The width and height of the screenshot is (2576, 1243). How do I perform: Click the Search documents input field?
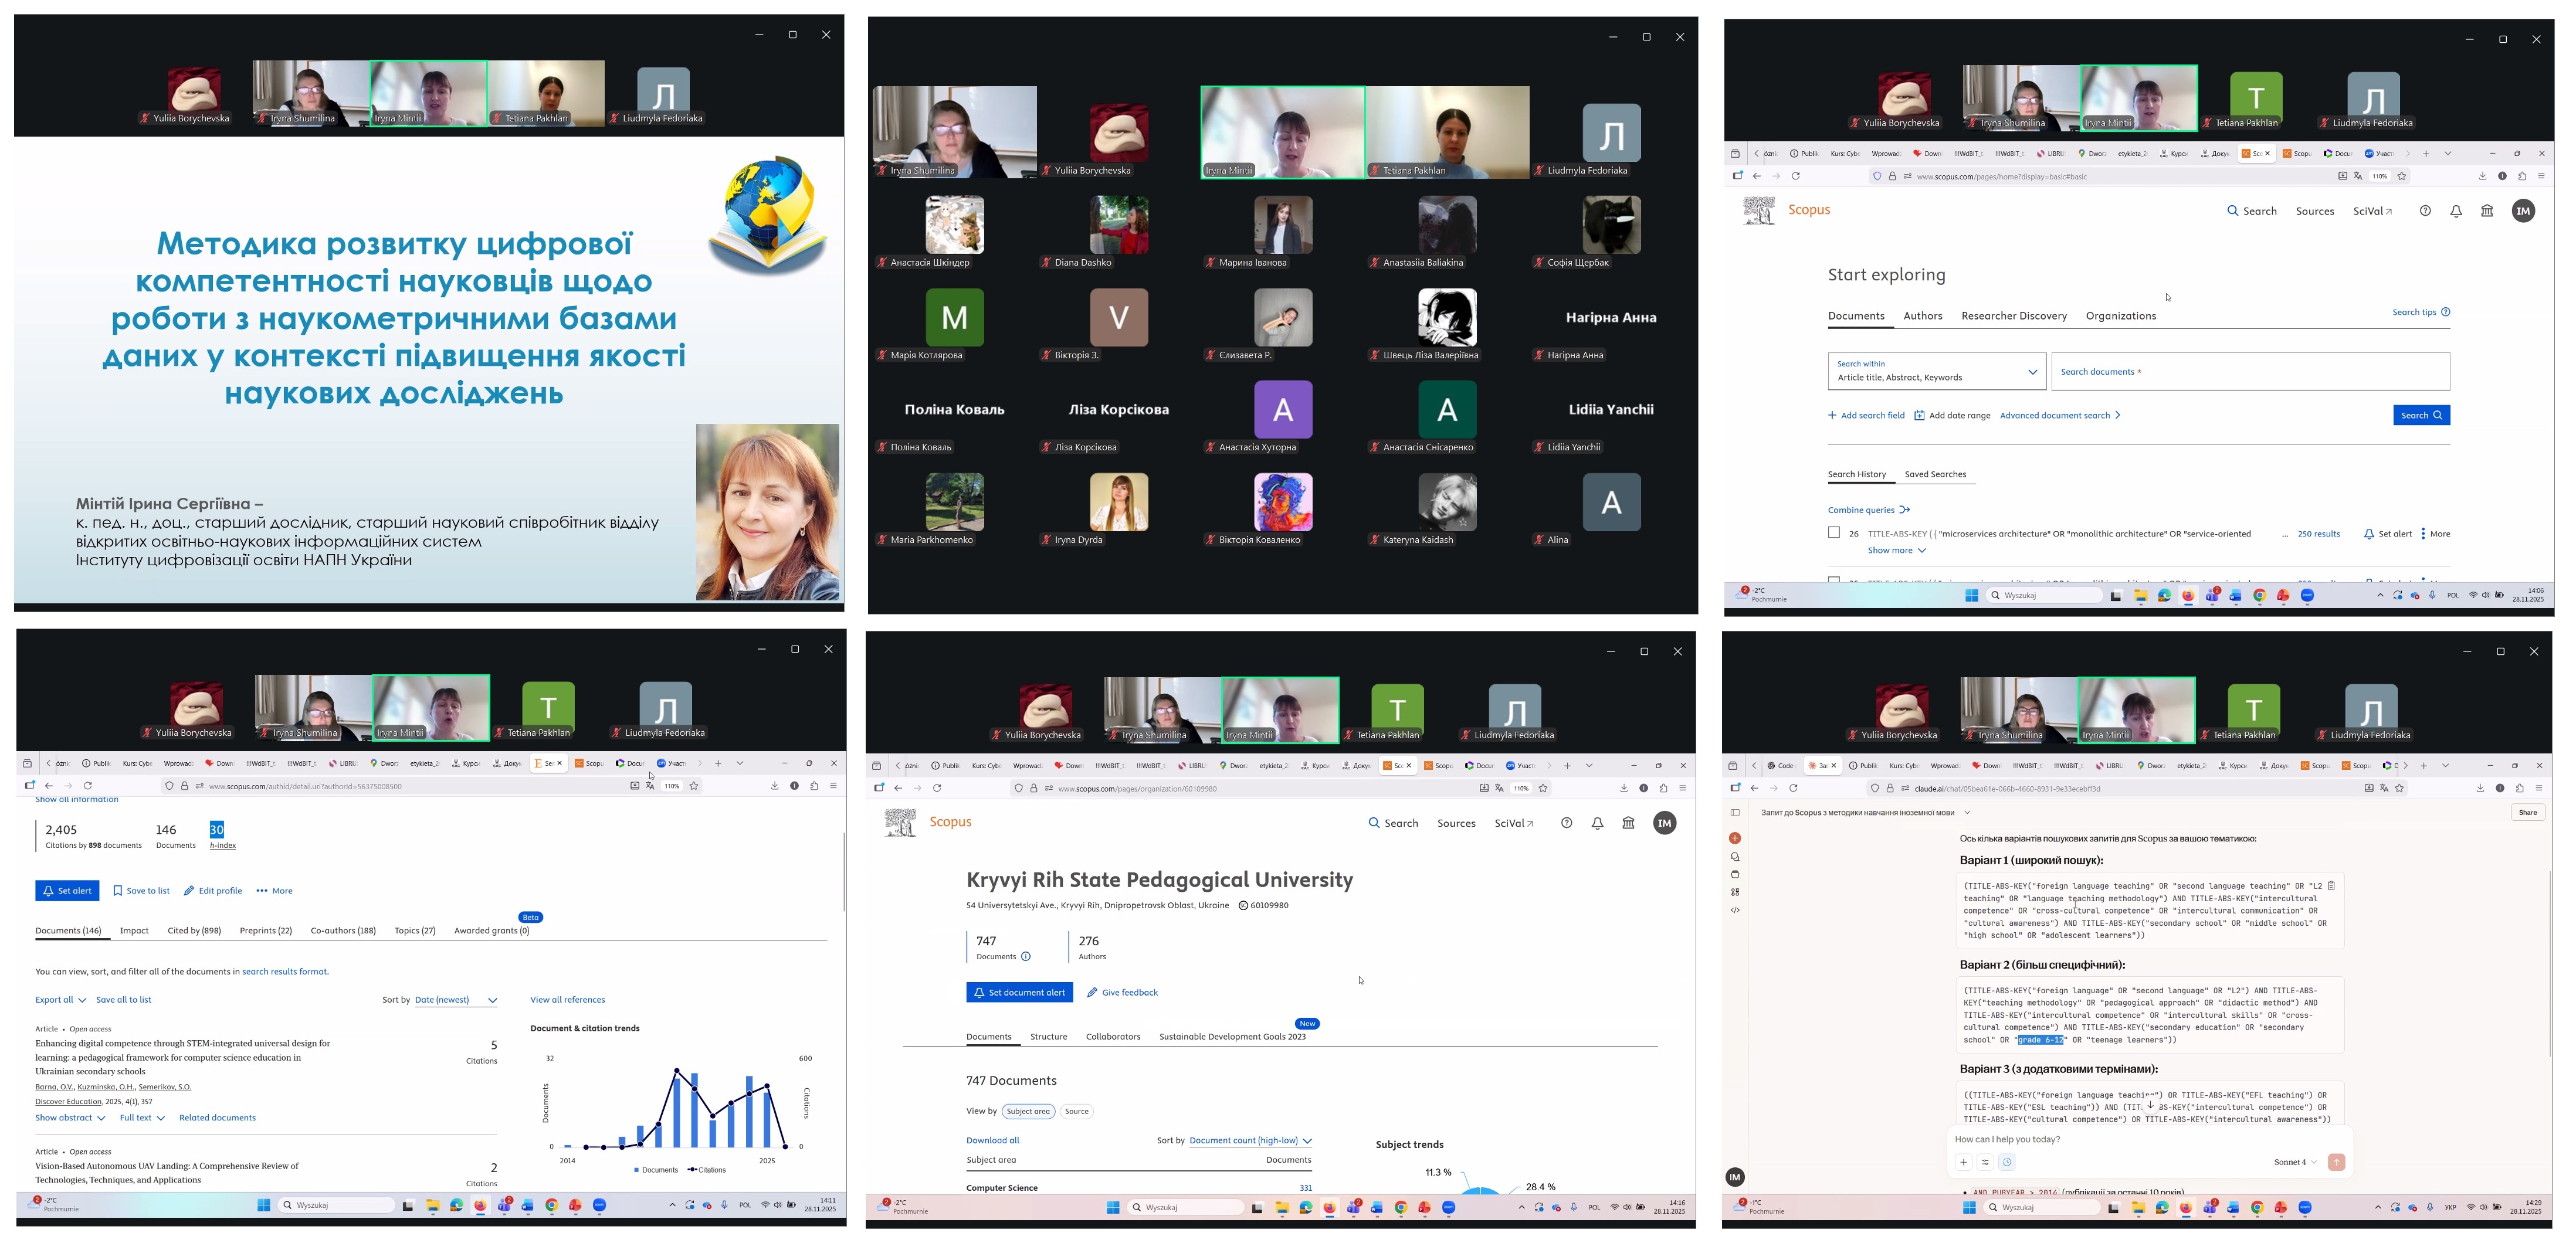[2250, 372]
